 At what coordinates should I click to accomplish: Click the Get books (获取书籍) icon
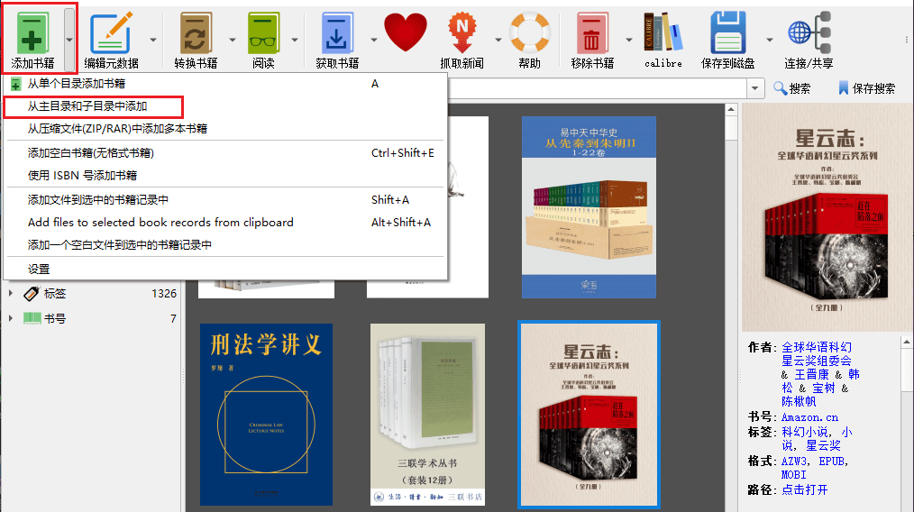point(336,34)
